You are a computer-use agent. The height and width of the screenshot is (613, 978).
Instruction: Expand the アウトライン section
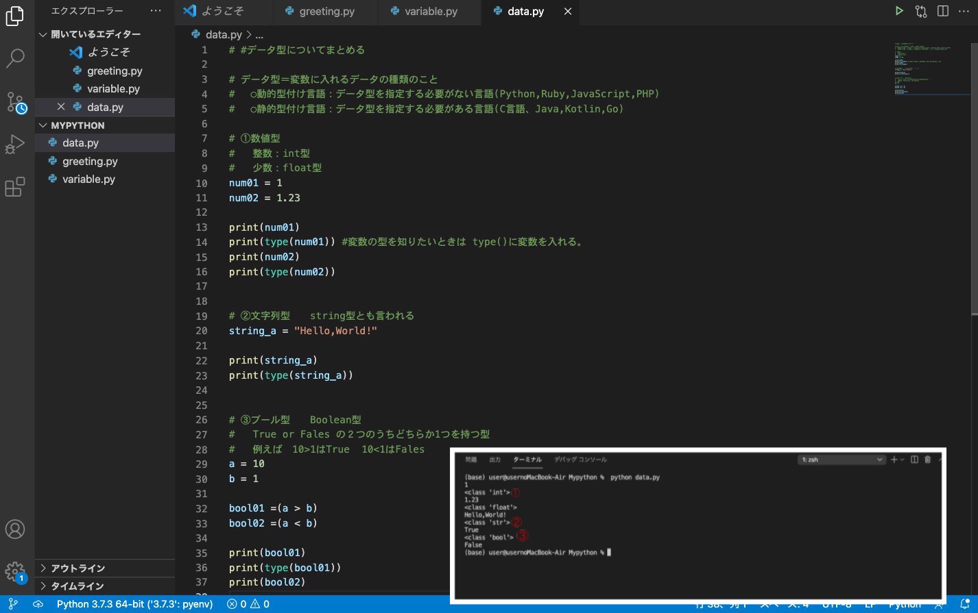(x=105, y=568)
